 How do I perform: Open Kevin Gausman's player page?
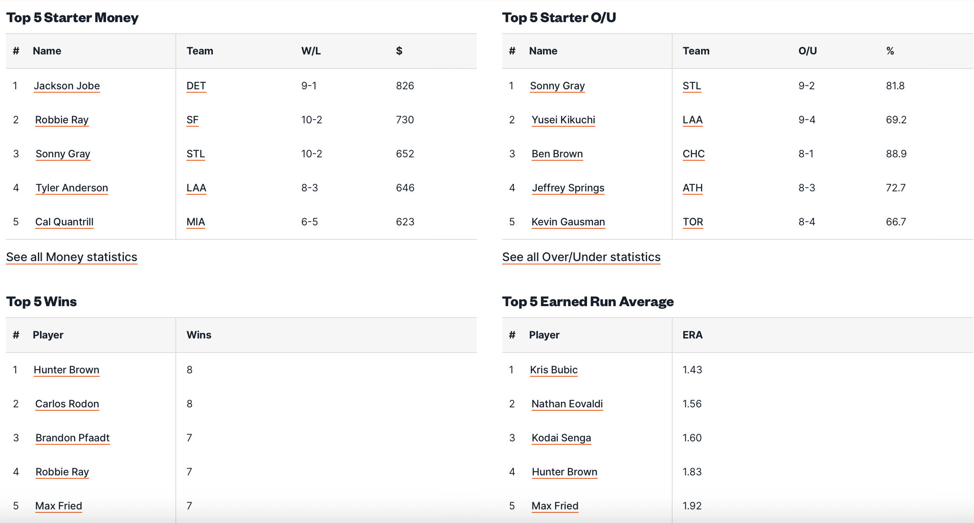[x=568, y=222]
